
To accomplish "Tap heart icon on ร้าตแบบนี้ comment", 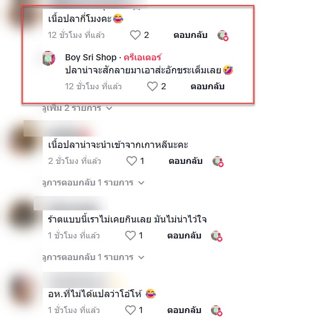I will (130, 236).
